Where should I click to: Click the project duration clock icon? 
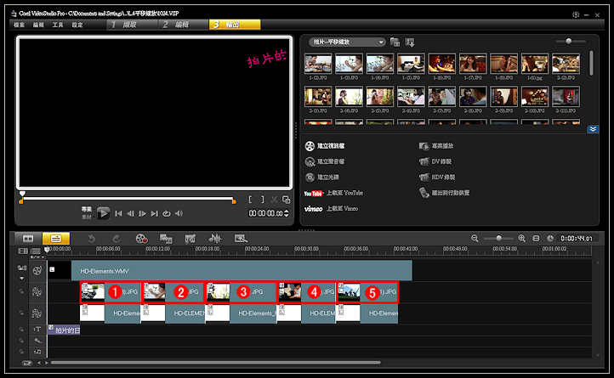tap(550, 239)
